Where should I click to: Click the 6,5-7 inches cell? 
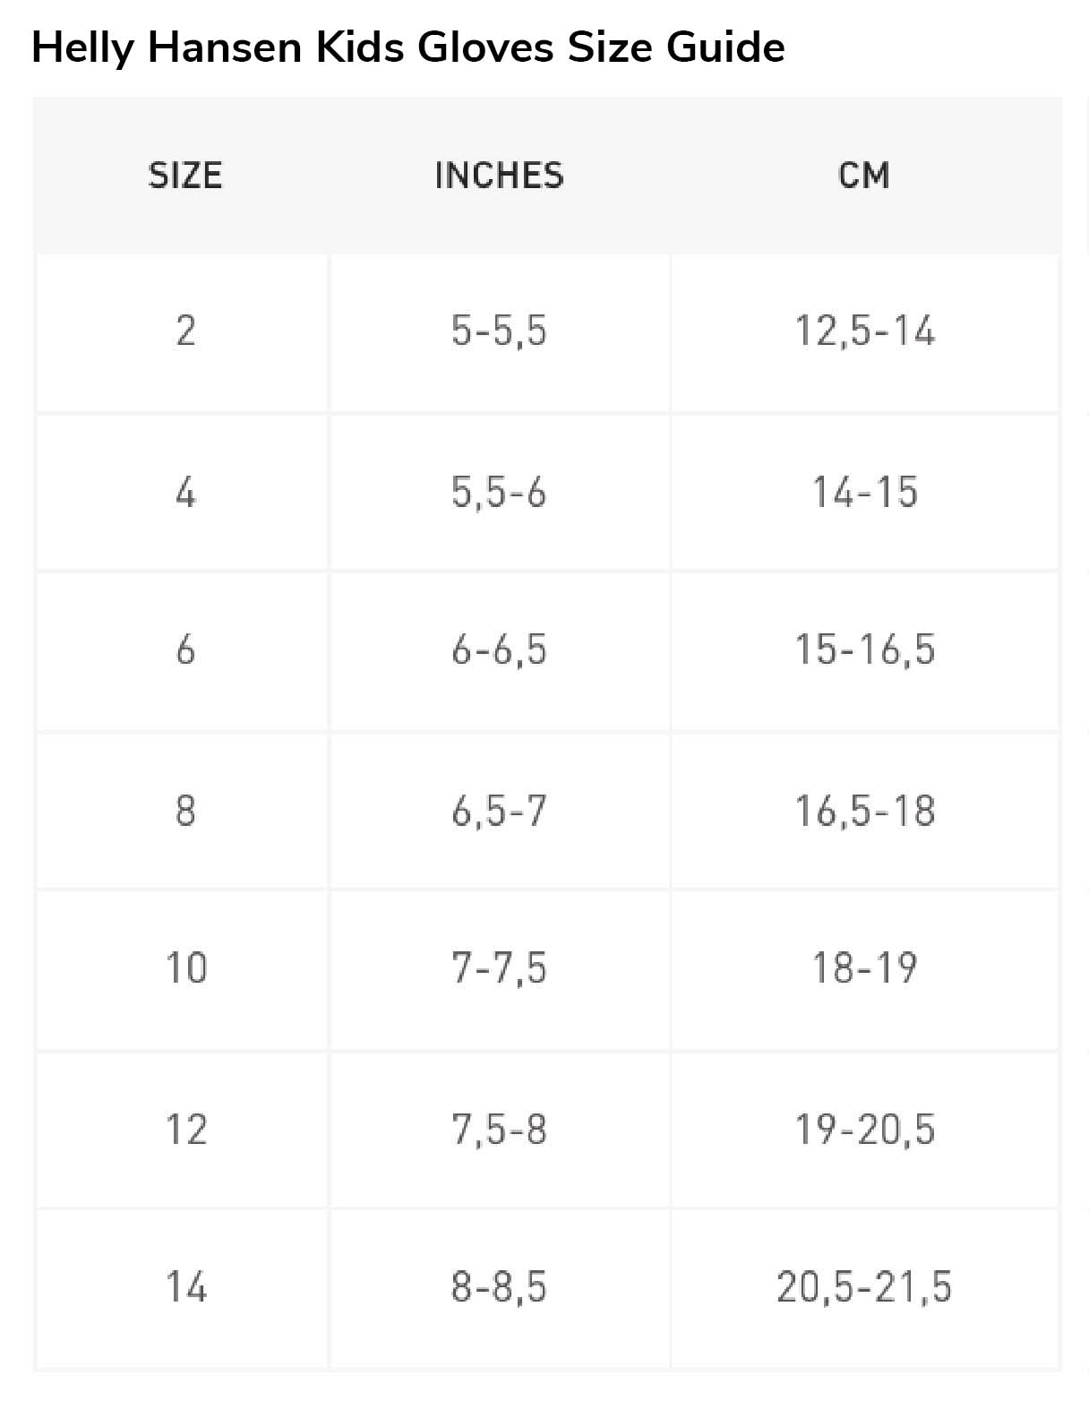click(x=500, y=811)
